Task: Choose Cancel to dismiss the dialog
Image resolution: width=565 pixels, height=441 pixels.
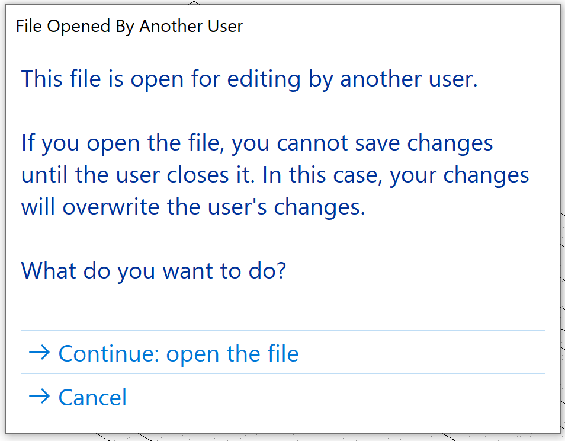Action: 92,397
